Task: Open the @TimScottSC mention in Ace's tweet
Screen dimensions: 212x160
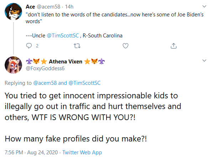Action: click(63, 36)
